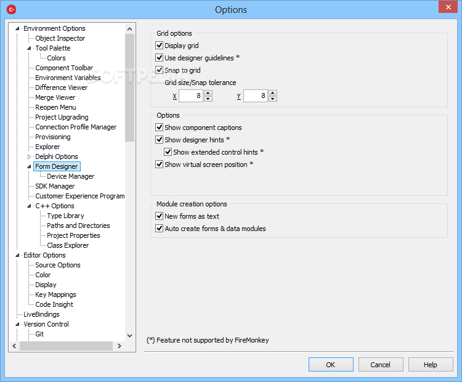Open Difference Viewer settings
The image size is (462, 382).
61,87
